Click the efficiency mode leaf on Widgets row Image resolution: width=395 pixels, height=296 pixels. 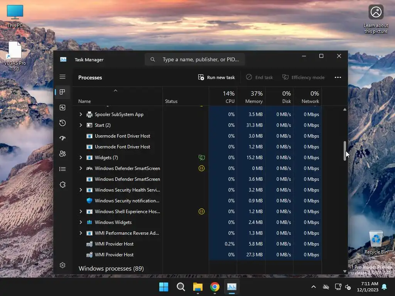point(201,158)
